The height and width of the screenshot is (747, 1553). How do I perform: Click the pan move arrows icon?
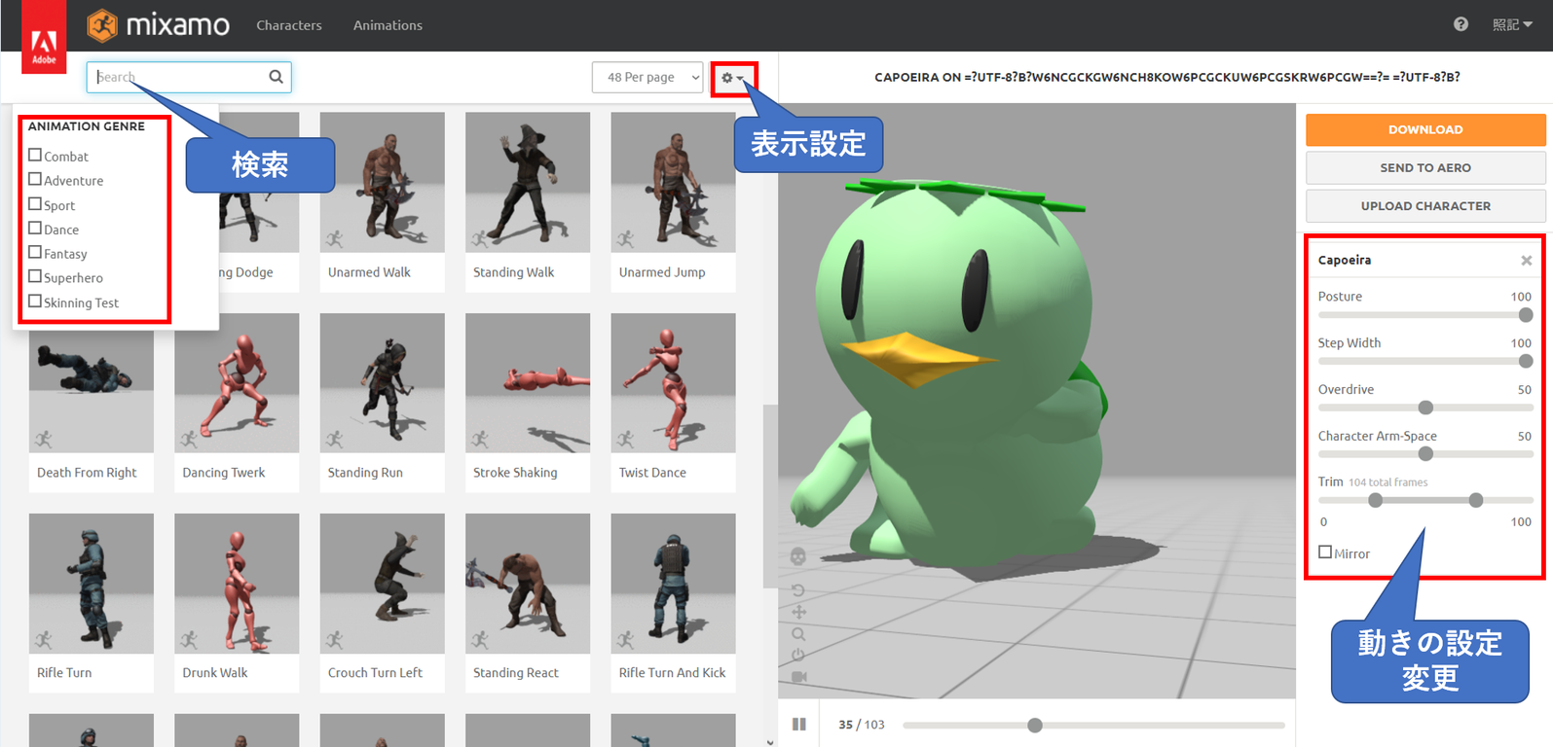point(798,612)
